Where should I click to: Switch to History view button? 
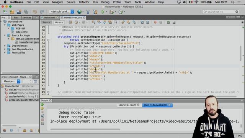click(x=59, y=23)
